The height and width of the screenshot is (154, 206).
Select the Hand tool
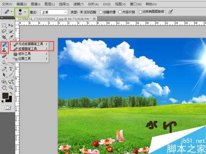tap(4, 87)
